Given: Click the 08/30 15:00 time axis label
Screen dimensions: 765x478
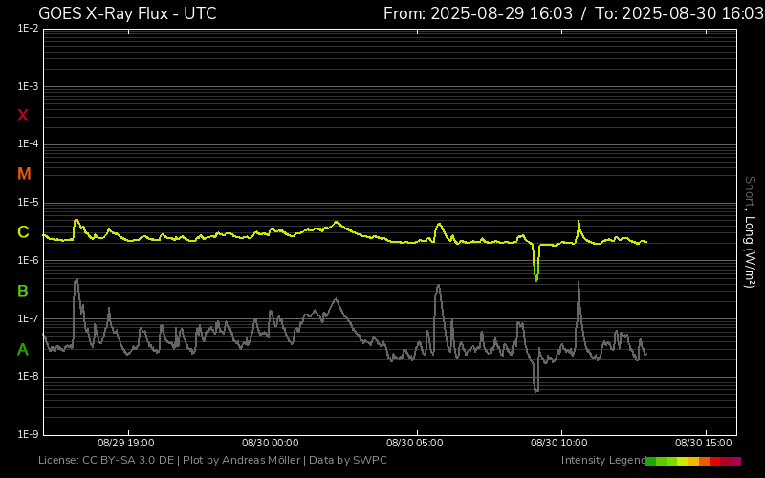Looking at the screenshot, I should (x=704, y=444).
